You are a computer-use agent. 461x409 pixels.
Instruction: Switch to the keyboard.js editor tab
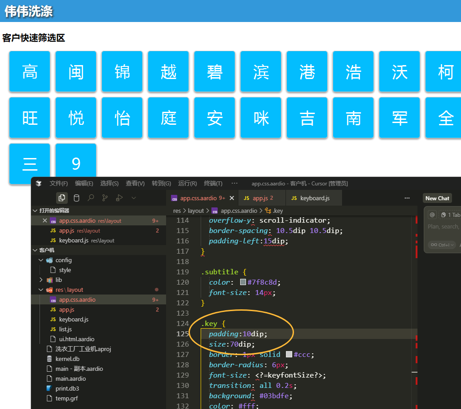(314, 198)
